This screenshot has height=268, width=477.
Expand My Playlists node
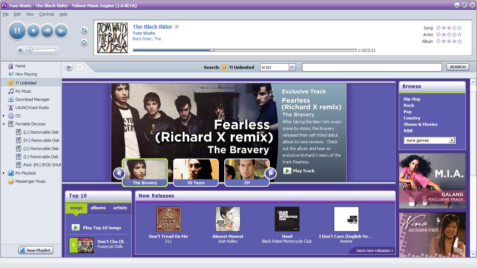coord(4,173)
